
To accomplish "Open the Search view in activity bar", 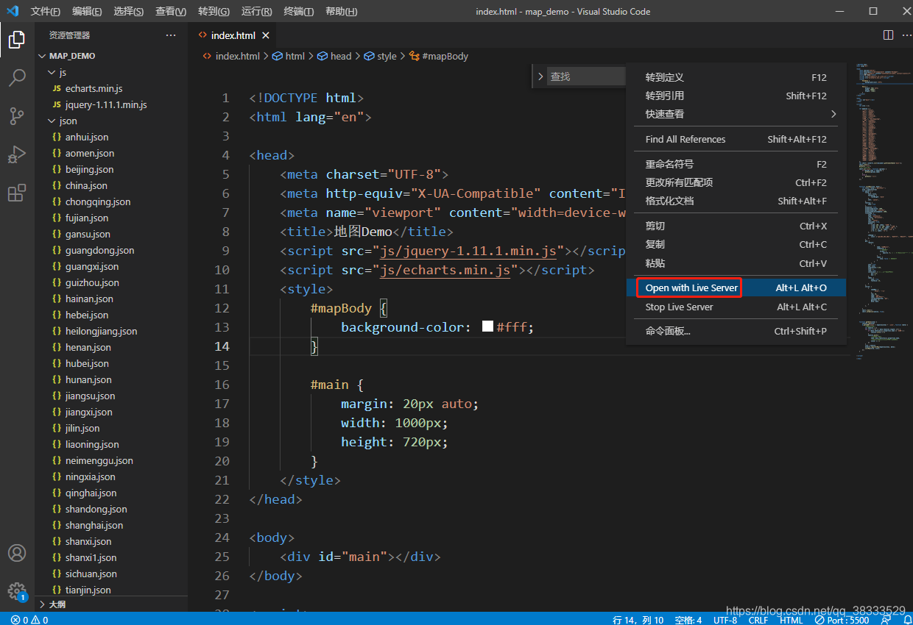I will point(17,78).
